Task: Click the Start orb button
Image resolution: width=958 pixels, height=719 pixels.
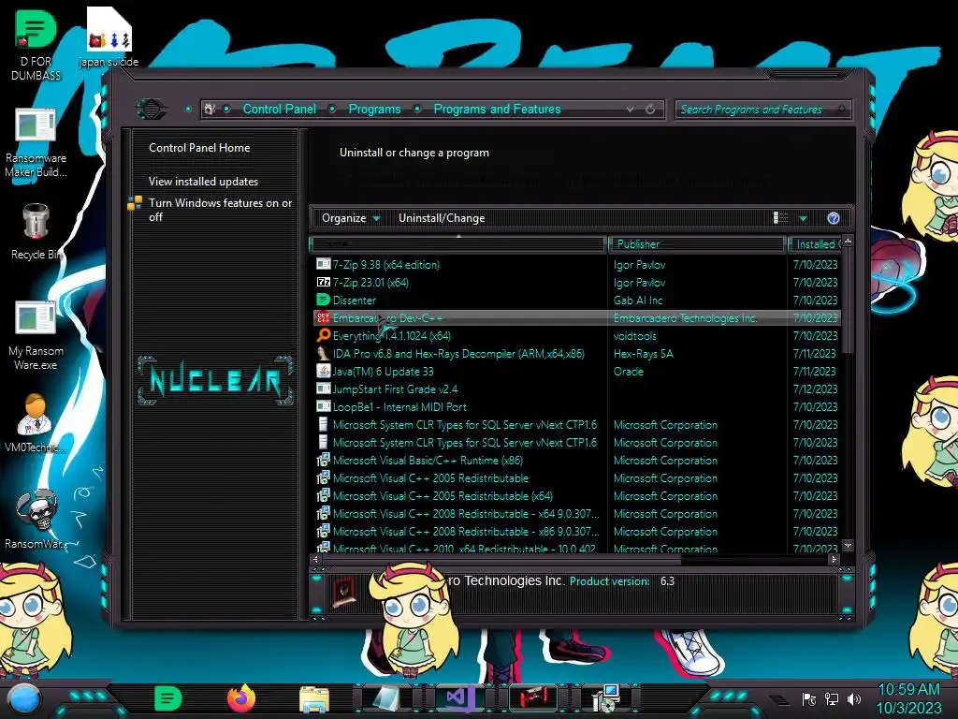Action: coord(24,699)
